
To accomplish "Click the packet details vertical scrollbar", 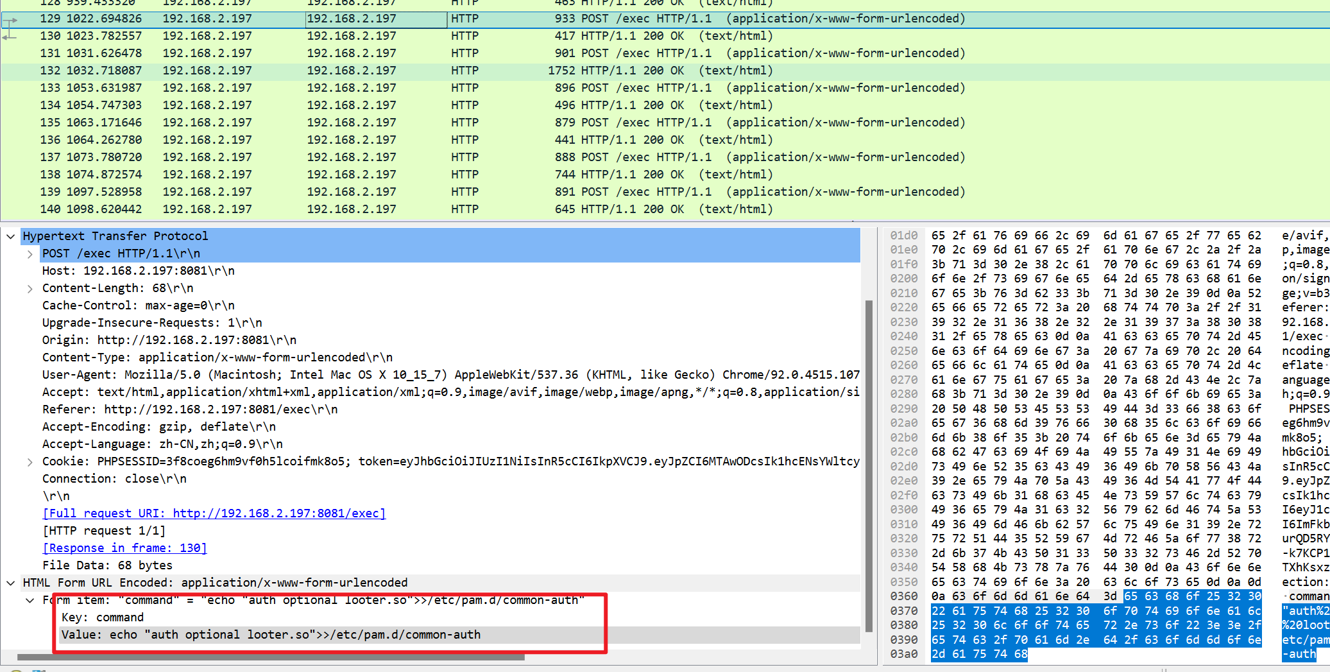I will click(869, 465).
